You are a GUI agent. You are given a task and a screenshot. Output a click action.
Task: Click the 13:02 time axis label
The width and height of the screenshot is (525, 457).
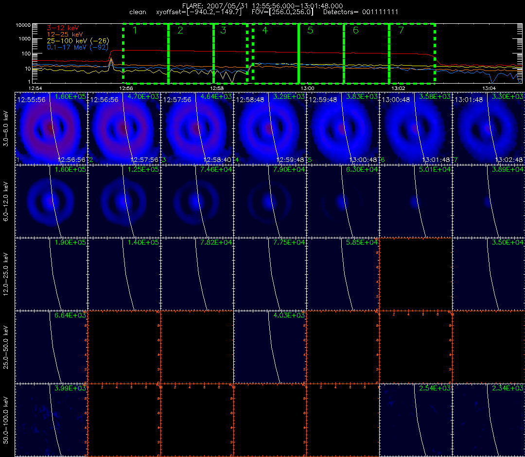point(398,88)
